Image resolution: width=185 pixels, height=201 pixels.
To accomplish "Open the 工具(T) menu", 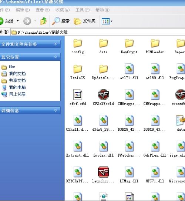I will coord(83,10).
